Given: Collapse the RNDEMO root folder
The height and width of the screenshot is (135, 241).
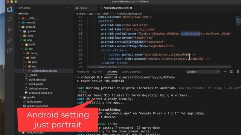Looking at the screenshot, I should click(17, 13).
